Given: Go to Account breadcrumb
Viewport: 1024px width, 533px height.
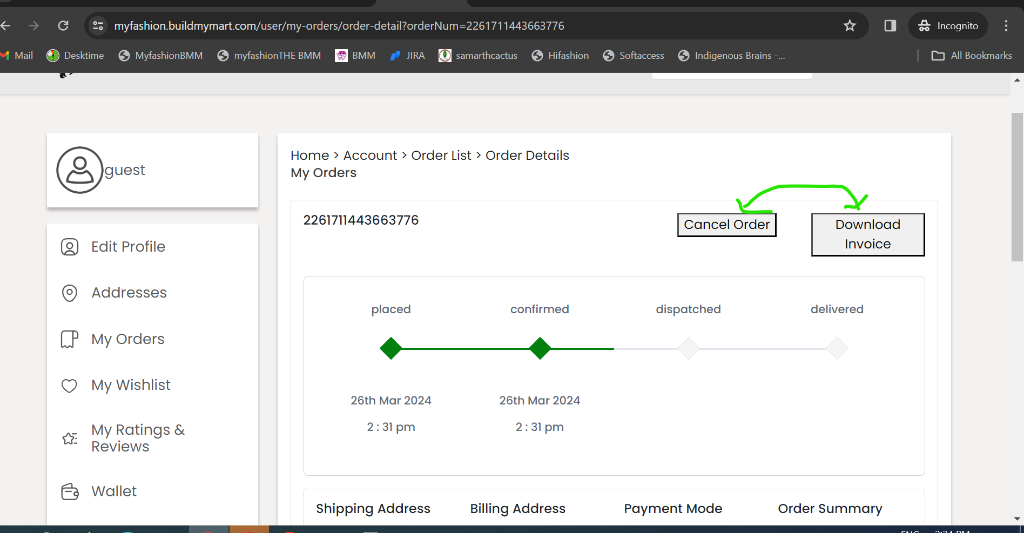Looking at the screenshot, I should [370, 156].
